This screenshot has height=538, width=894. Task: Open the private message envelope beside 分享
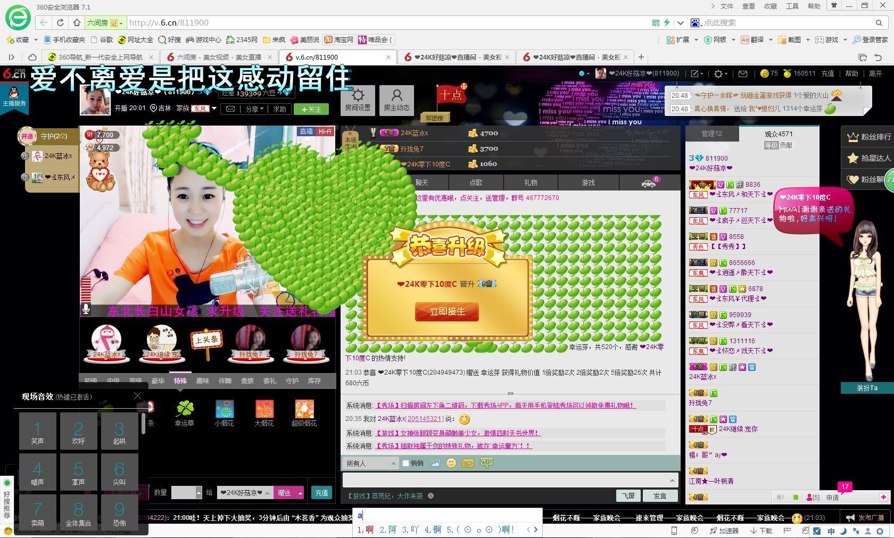point(230,109)
